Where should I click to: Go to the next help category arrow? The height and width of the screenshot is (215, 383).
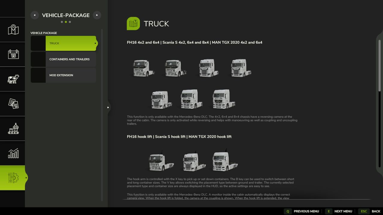tap(97, 15)
